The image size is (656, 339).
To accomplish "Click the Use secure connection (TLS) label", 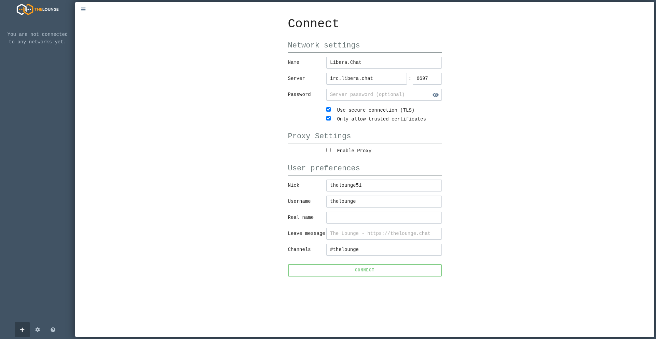I will pyautogui.click(x=375, y=110).
